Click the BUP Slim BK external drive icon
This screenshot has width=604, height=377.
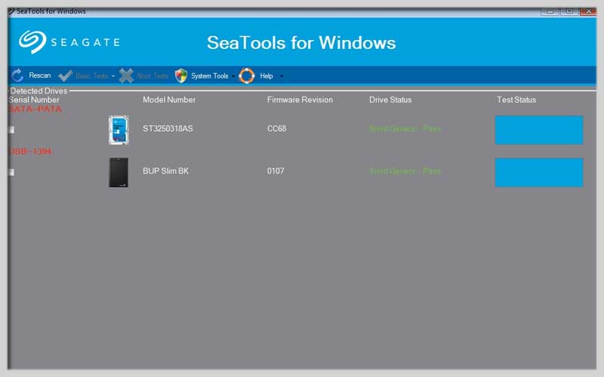click(x=119, y=173)
